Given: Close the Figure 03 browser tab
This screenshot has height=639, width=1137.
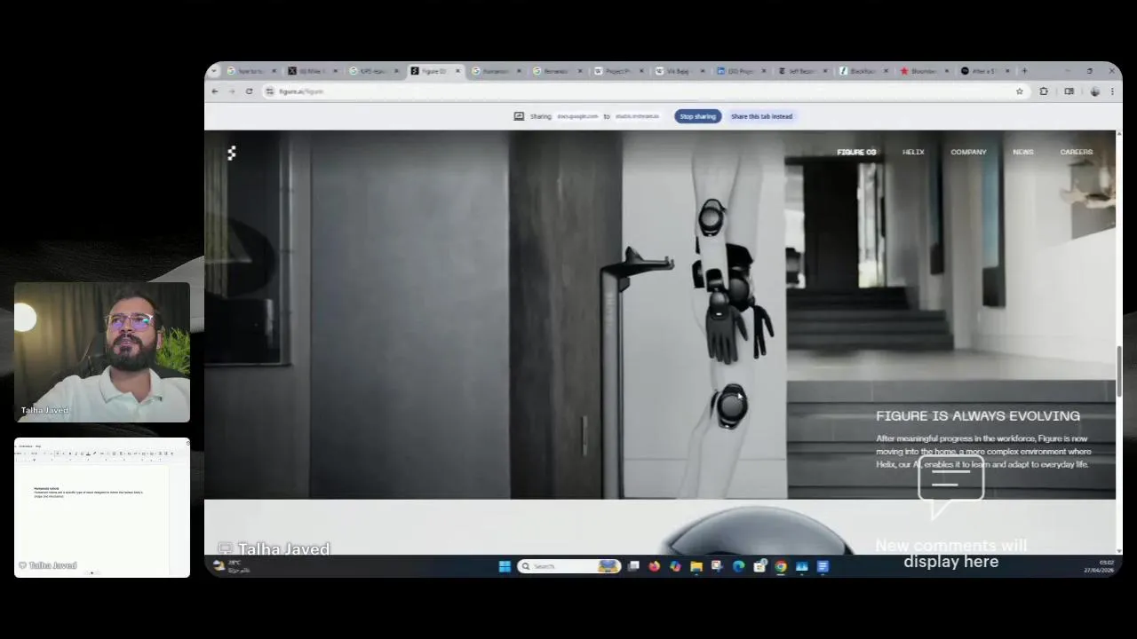Looking at the screenshot, I should click(457, 71).
